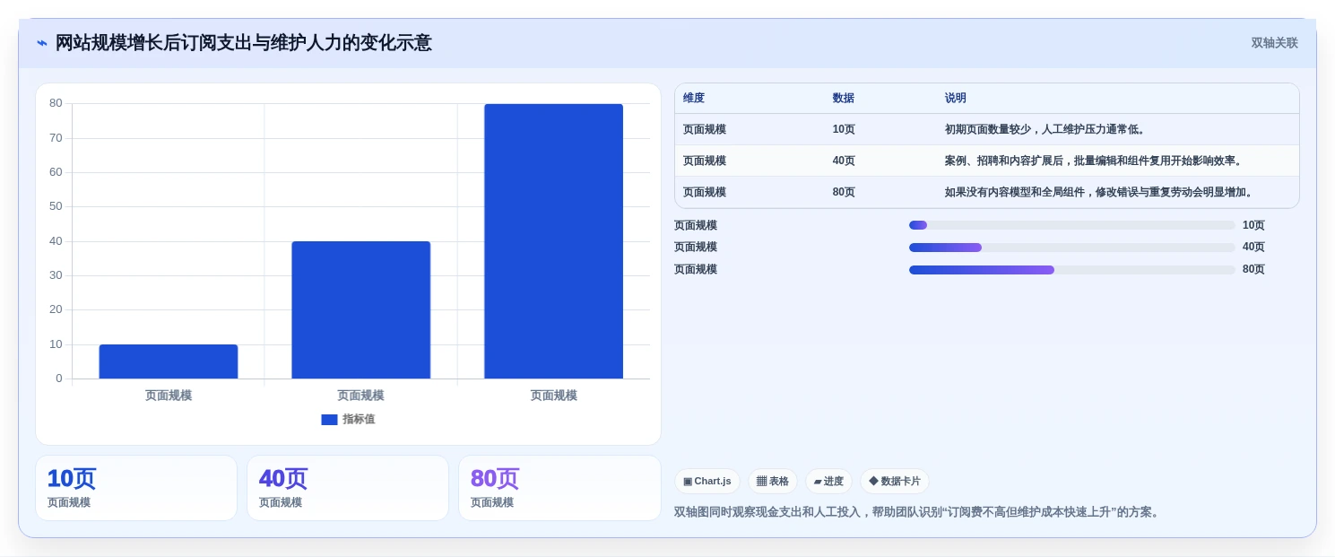Viewport: 1335px width, 557px height.
Task: Open the purple 80页 data card
Action: pyautogui.click(x=559, y=488)
